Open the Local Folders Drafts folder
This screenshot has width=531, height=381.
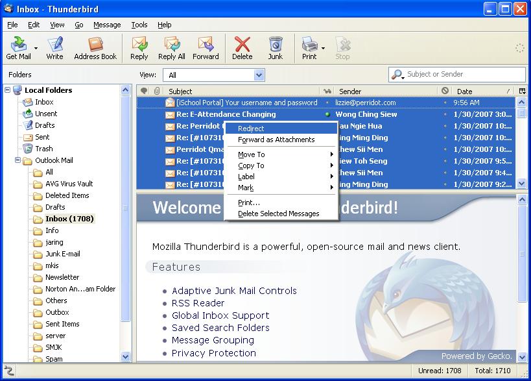[45, 125]
